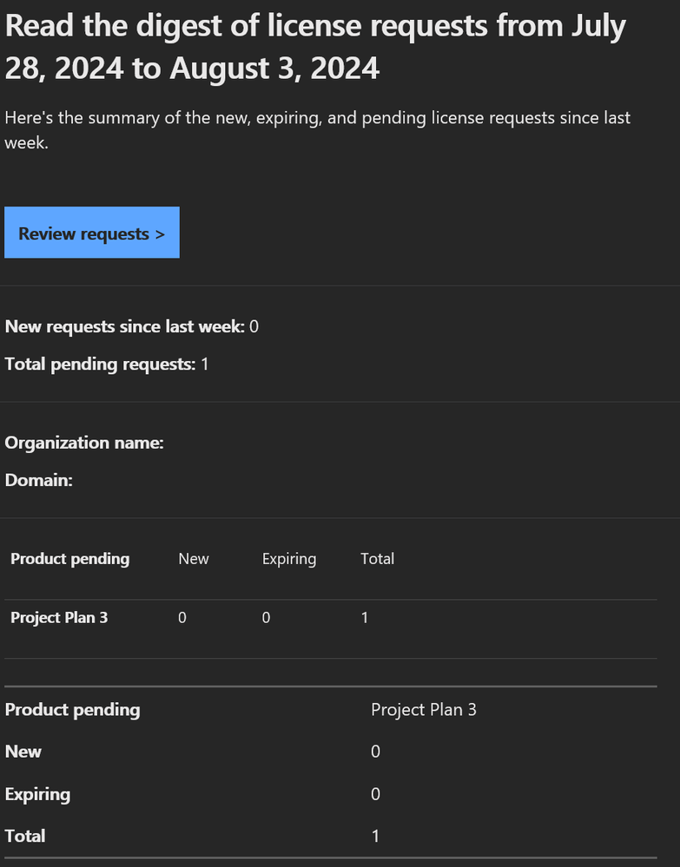The image size is (680, 867).
Task: Click the "Organization name" label
Action: point(84,443)
